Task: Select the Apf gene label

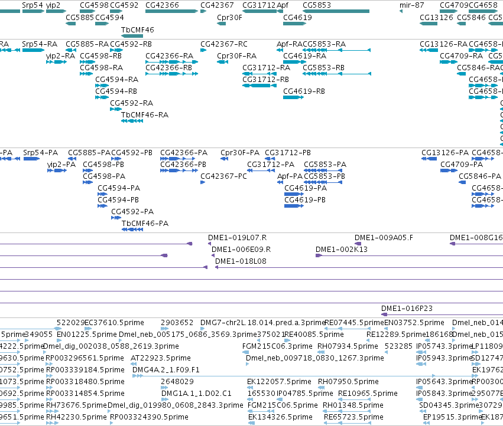Action: [283, 5]
